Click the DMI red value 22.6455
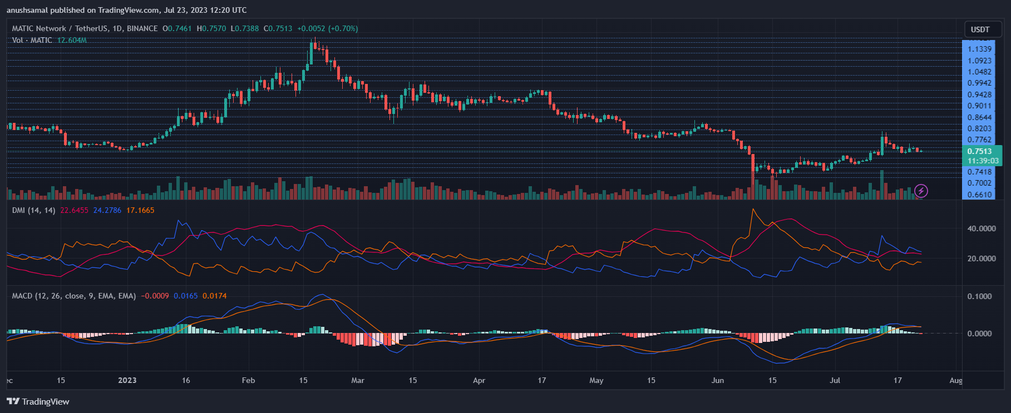 (74, 210)
